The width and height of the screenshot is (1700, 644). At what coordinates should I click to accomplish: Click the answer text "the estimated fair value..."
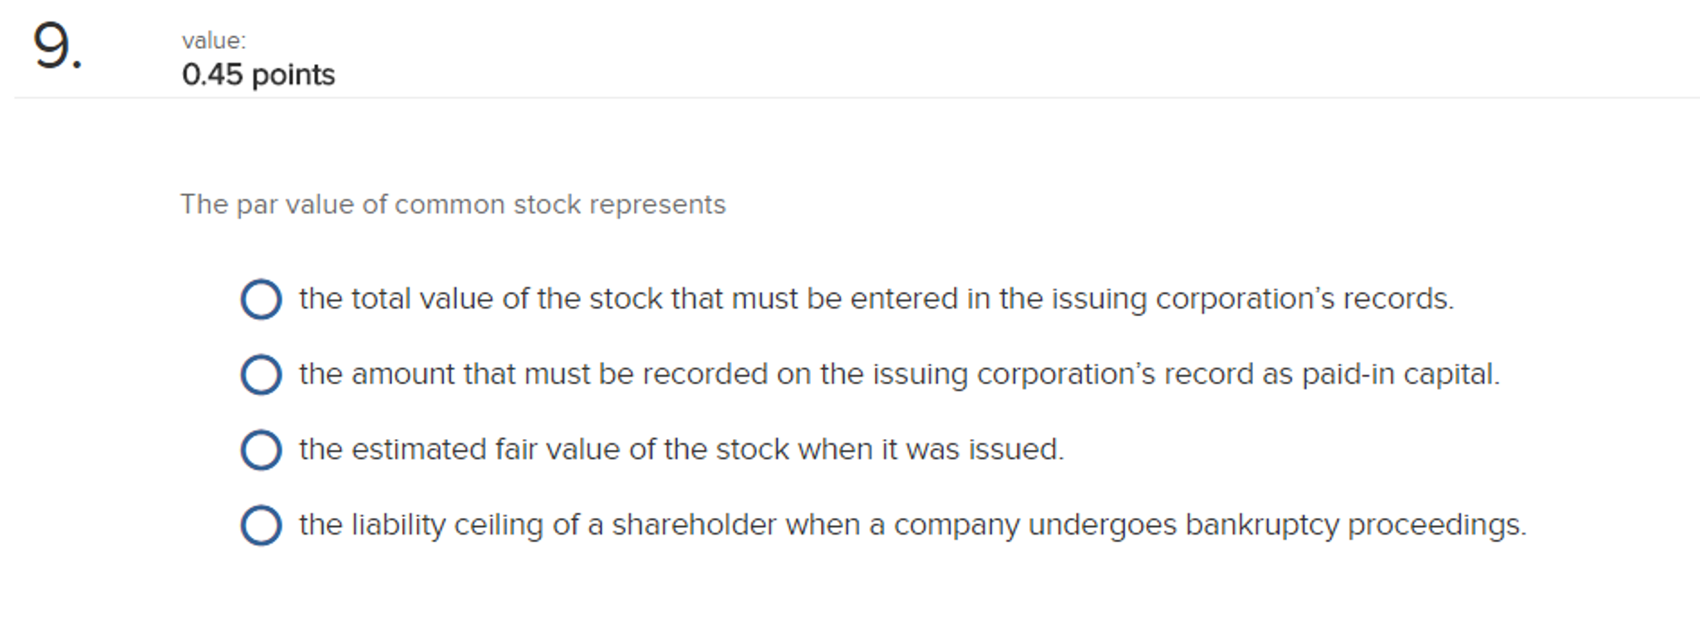pyautogui.click(x=681, y=450)
